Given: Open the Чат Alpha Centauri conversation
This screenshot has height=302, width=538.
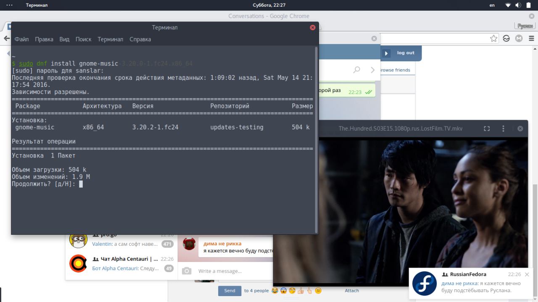Looking at the screenshot, I should tap(122, 263).
